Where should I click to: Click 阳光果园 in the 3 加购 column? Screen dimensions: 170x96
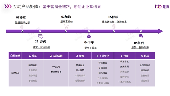coord(80,70)
